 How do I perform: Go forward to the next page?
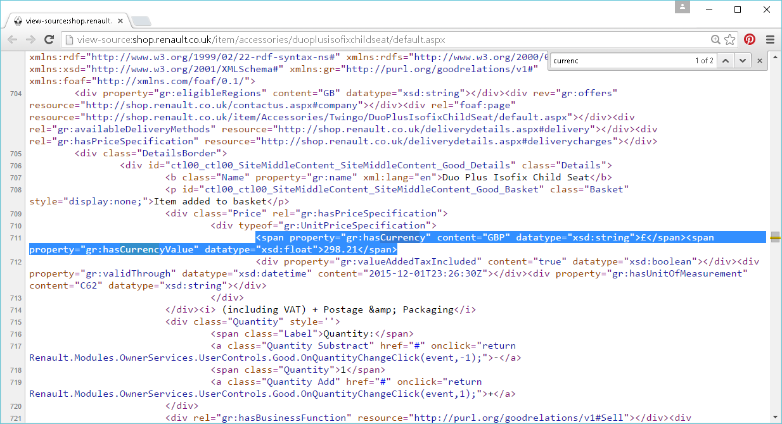pos(30,39)
